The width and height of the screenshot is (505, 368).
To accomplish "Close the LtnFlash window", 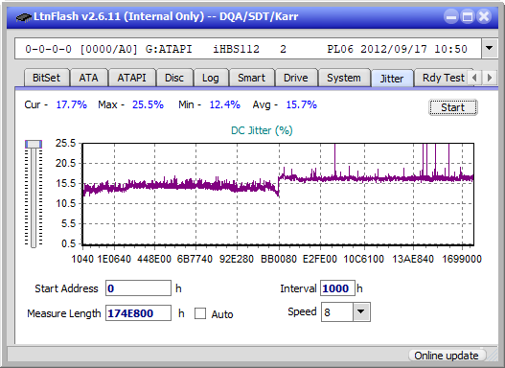I will pos(484,16).
